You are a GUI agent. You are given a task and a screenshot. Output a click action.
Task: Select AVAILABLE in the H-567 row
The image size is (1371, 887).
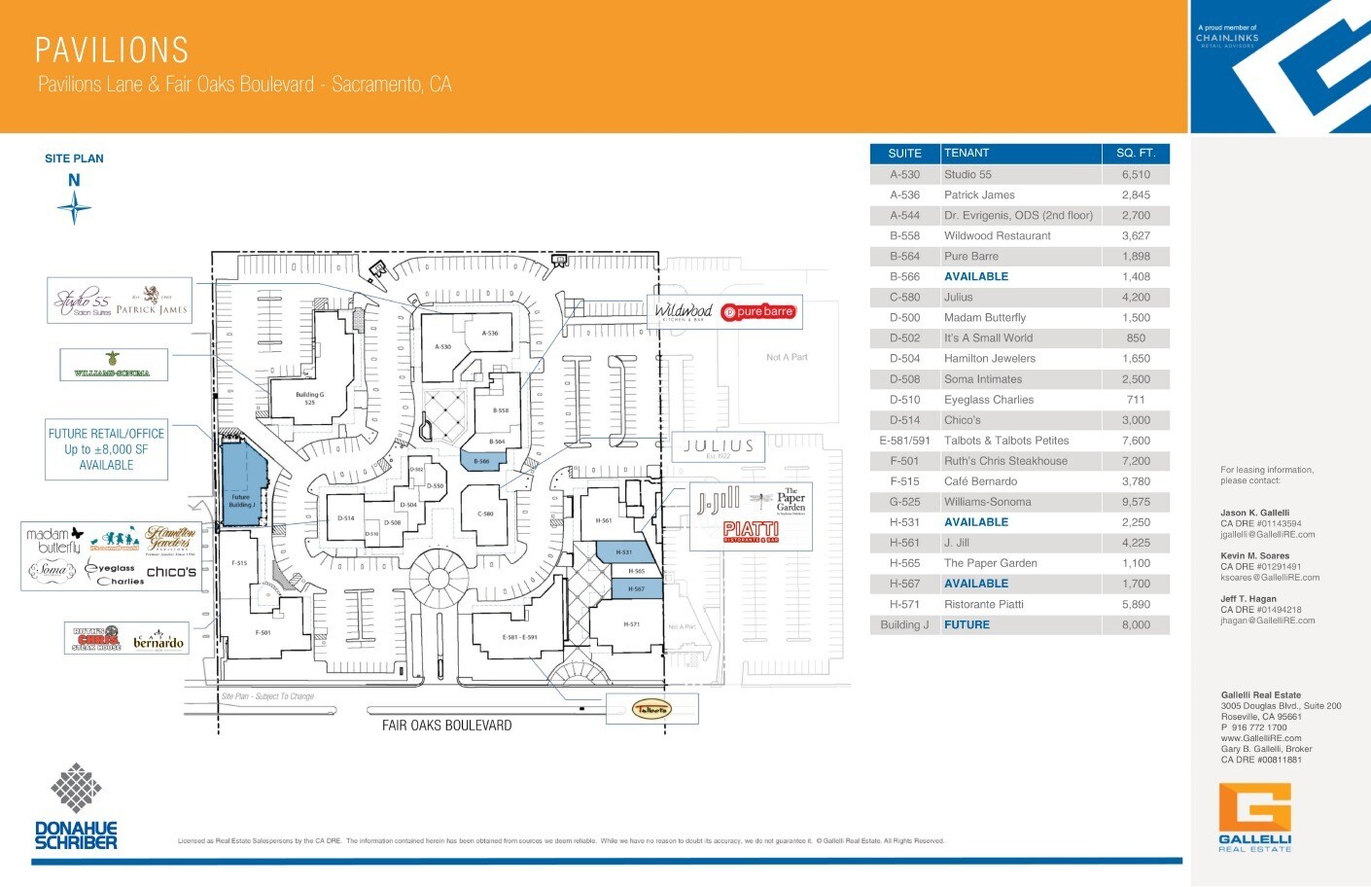[x=976, y=584]
